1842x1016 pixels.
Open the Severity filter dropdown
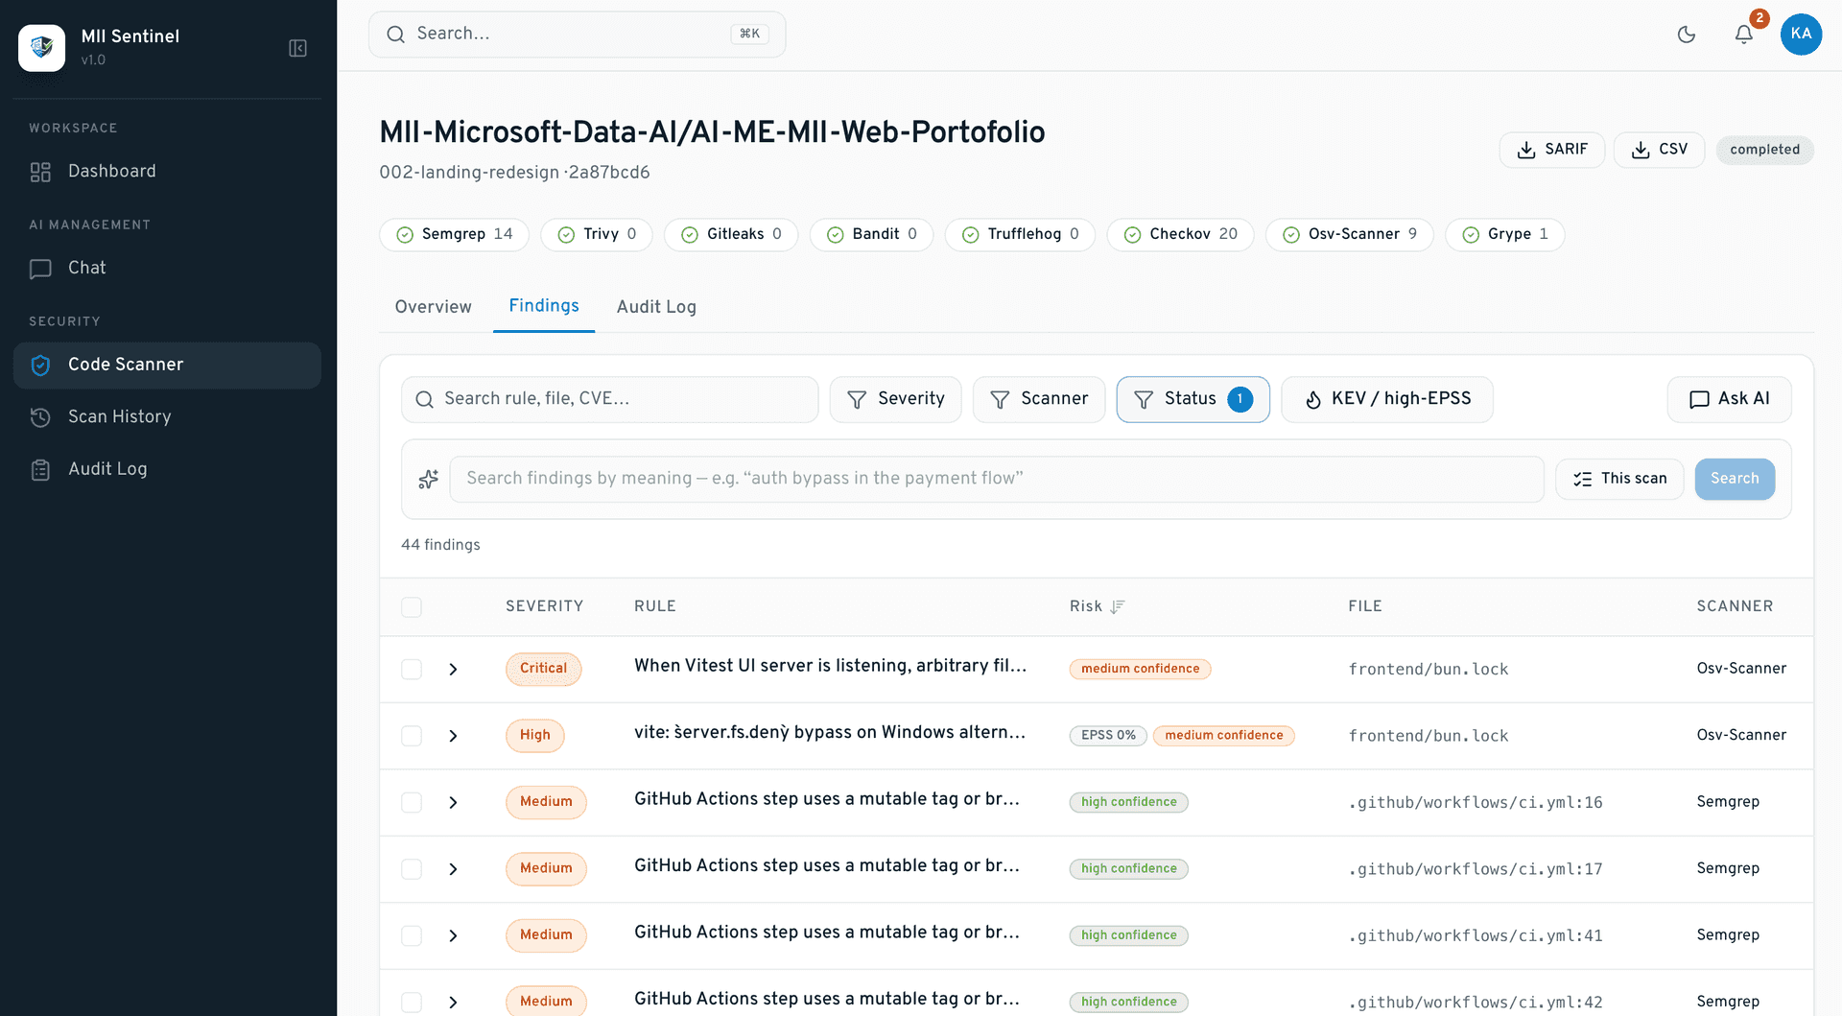click(895, 399)
